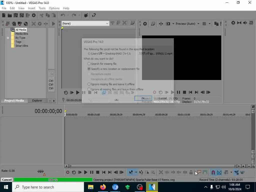Select Smart Bins folder
Viewport: 256px width, 192px height.
(22, 46)
